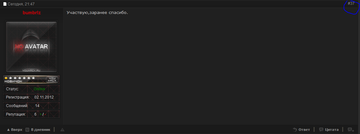Image resolution: width=360 pixels, height=134 pixels.
Task: Click the registration date 02.11.2012
Action: point(45,97)
